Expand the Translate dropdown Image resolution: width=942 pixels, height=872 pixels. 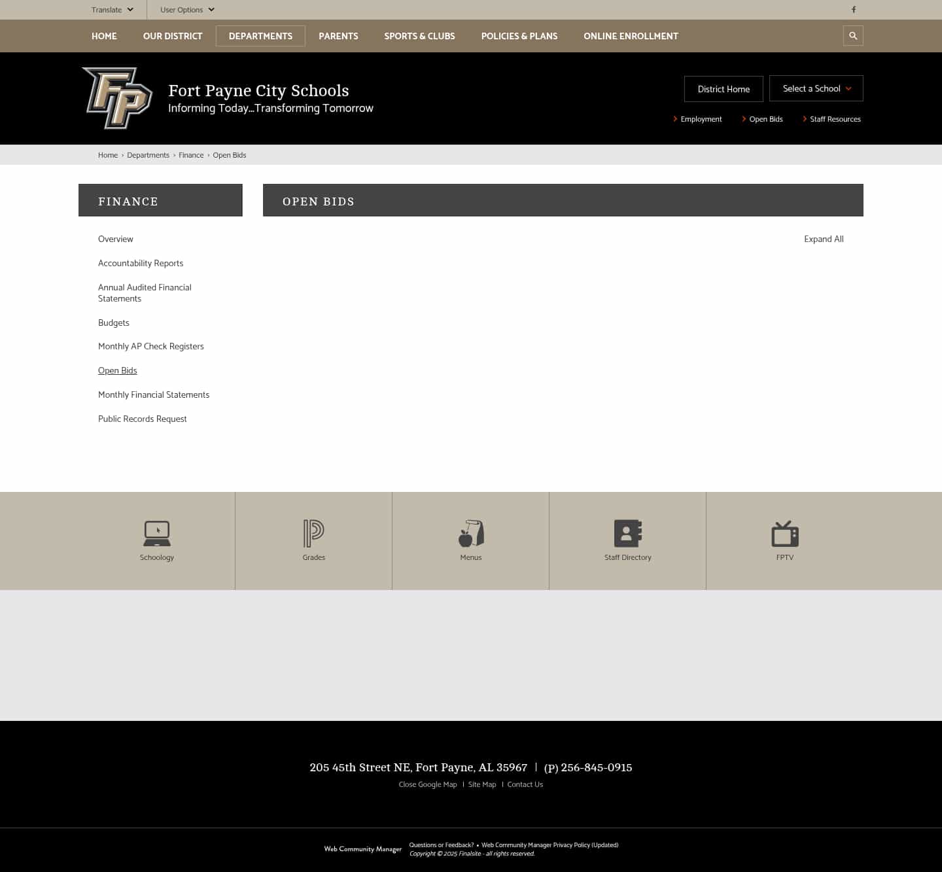click(113, 10)
